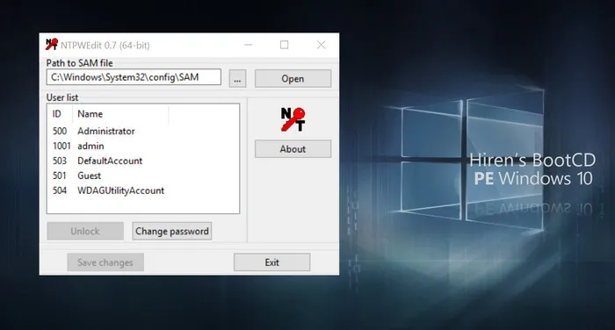Minimize the NTPWEdit window
The height and width of the screenshot is (330, 615).
[x=249, y=45]
